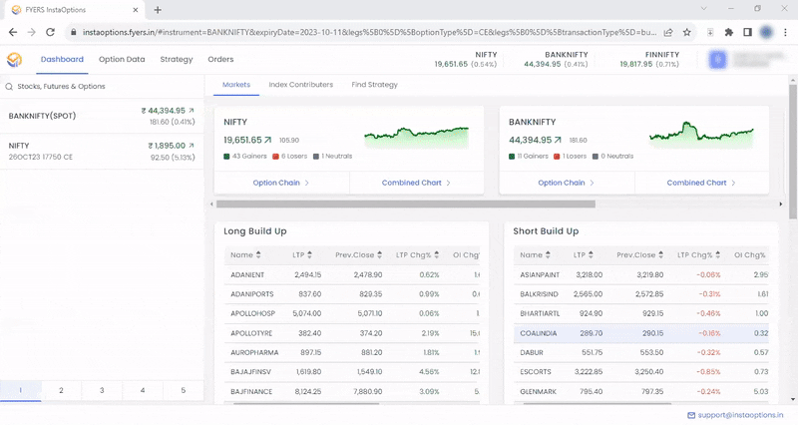The image size is (798, 425).
Task: Click the NIFTY header index quote
Action: [x=465, y=60]
